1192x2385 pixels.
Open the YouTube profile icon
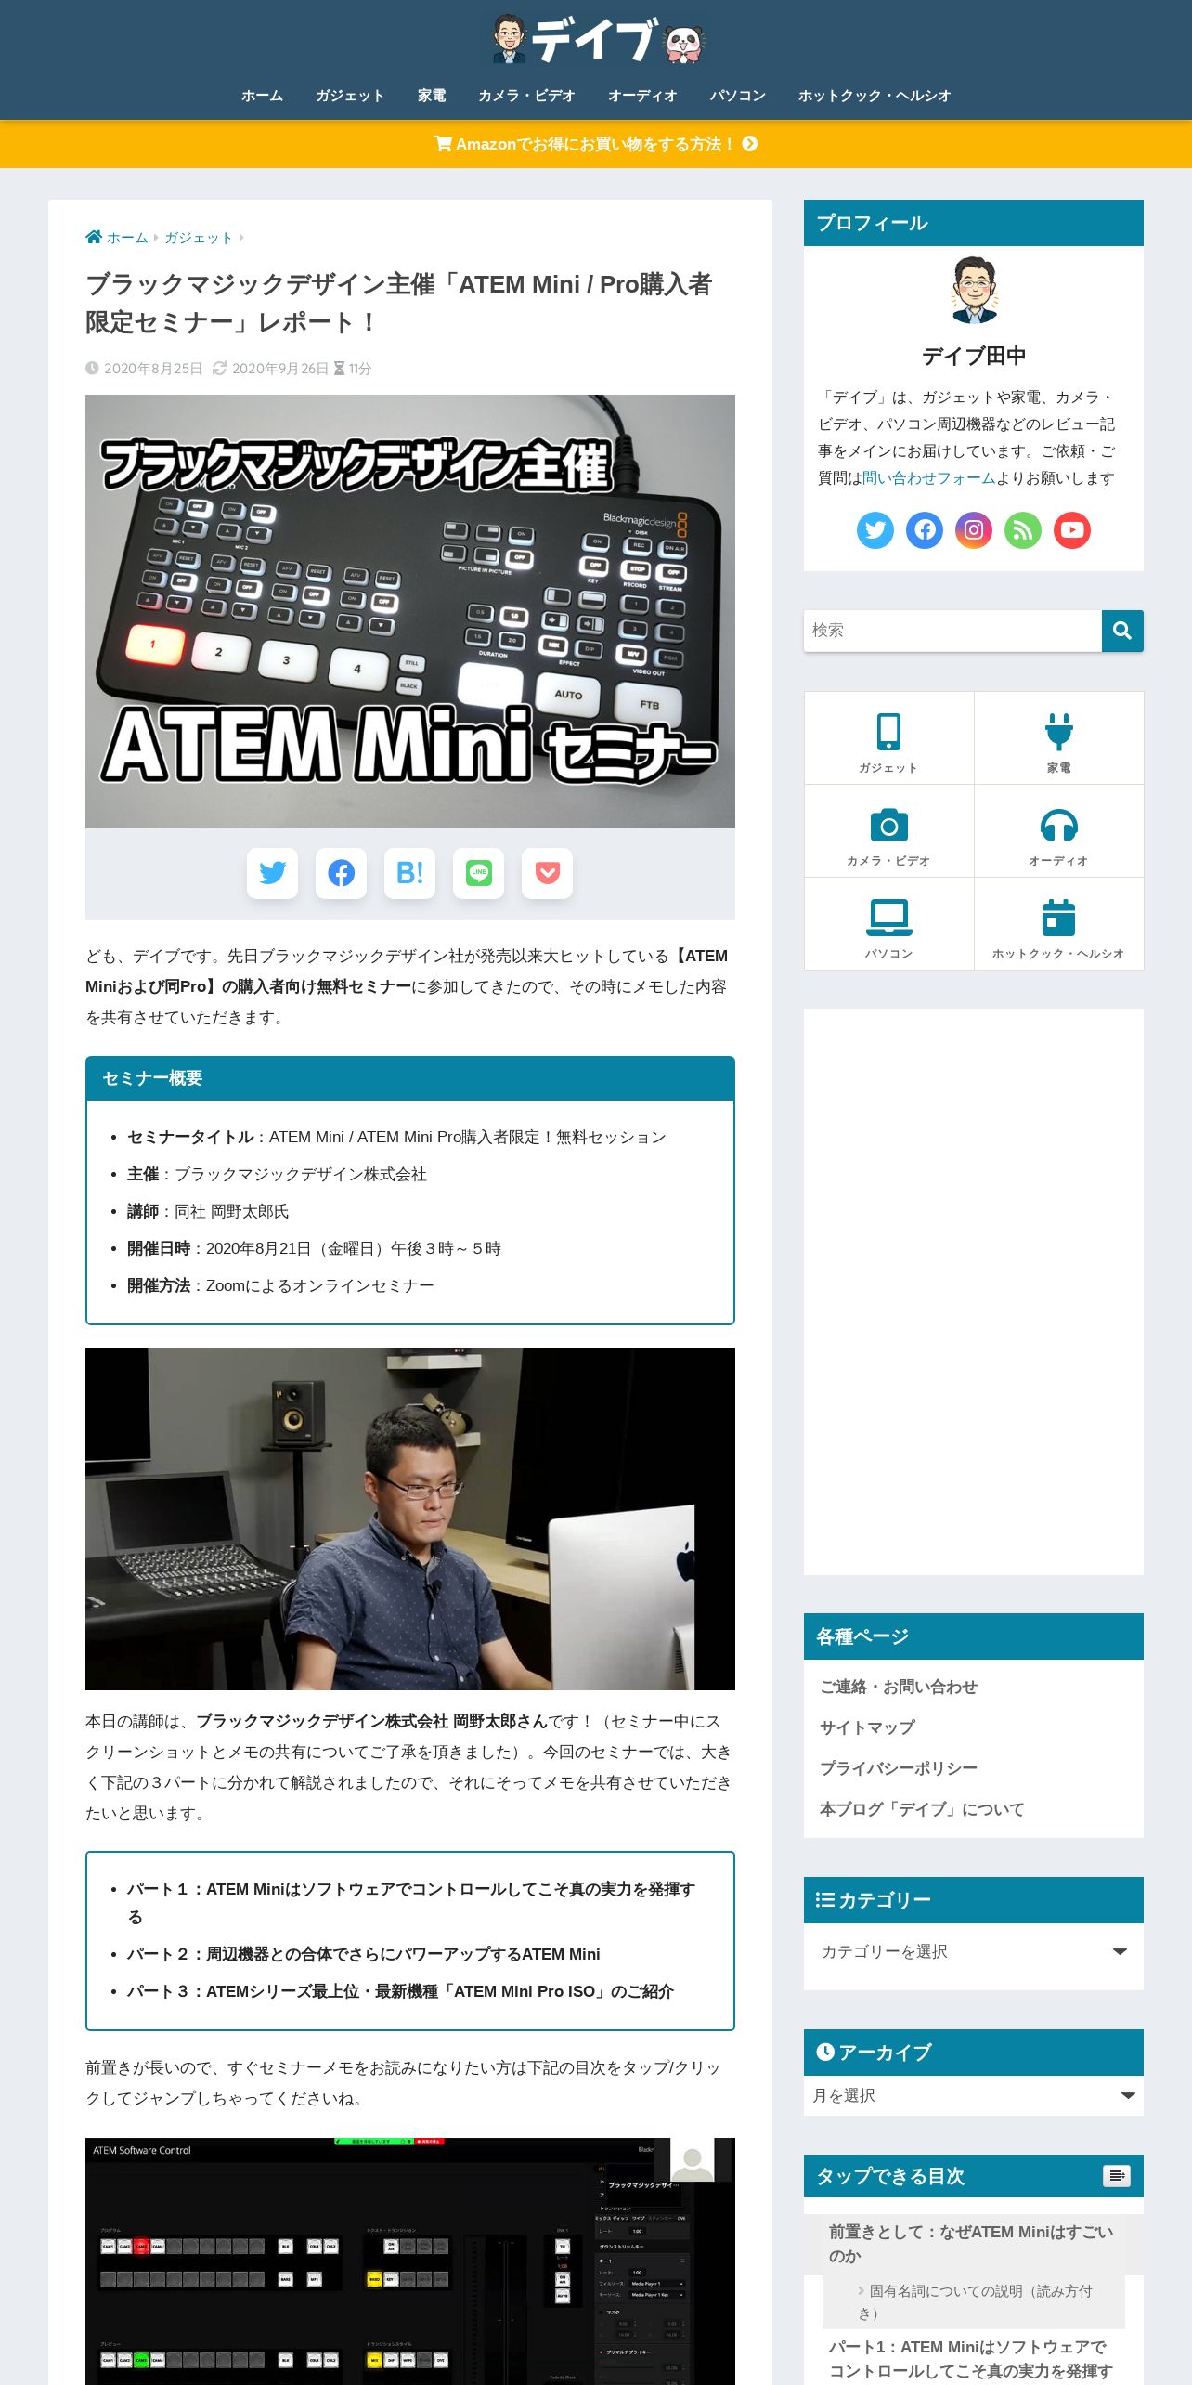(x=1072, y=530)
